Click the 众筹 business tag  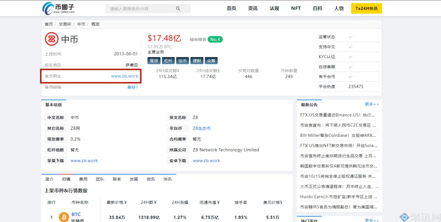pos(211,61)
